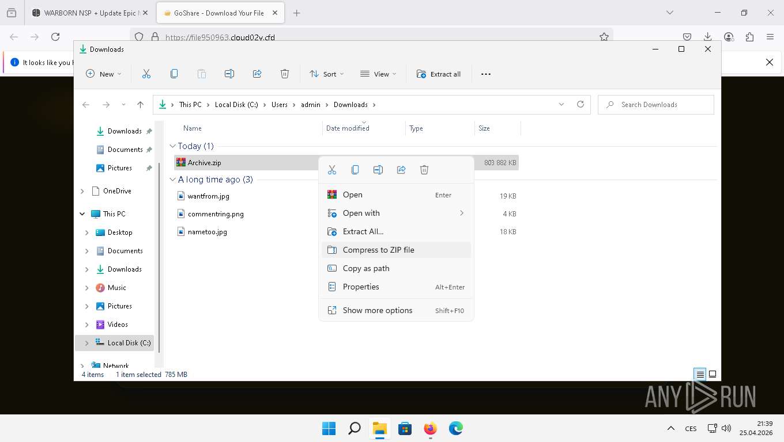784x442 pixels.
Task: Collapse the A long time ago group
Action: point(172,180)
